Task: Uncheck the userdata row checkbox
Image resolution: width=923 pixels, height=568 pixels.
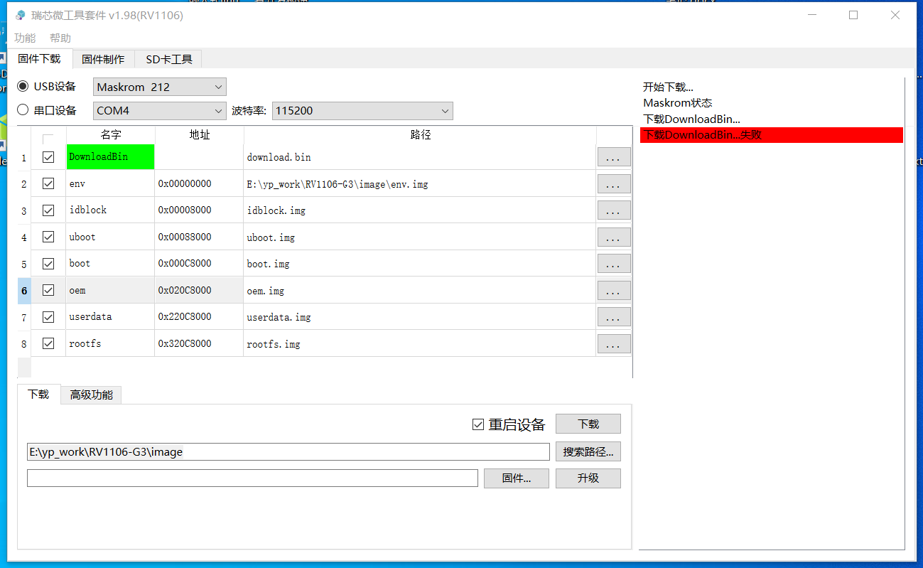Action: pyautogui.click(x=48, y=317)
